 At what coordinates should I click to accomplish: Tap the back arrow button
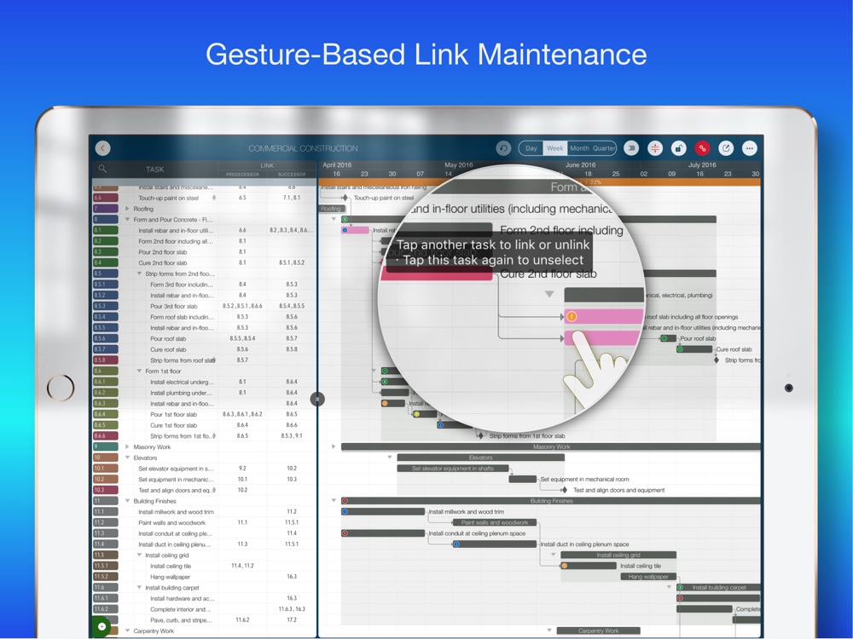103,148
